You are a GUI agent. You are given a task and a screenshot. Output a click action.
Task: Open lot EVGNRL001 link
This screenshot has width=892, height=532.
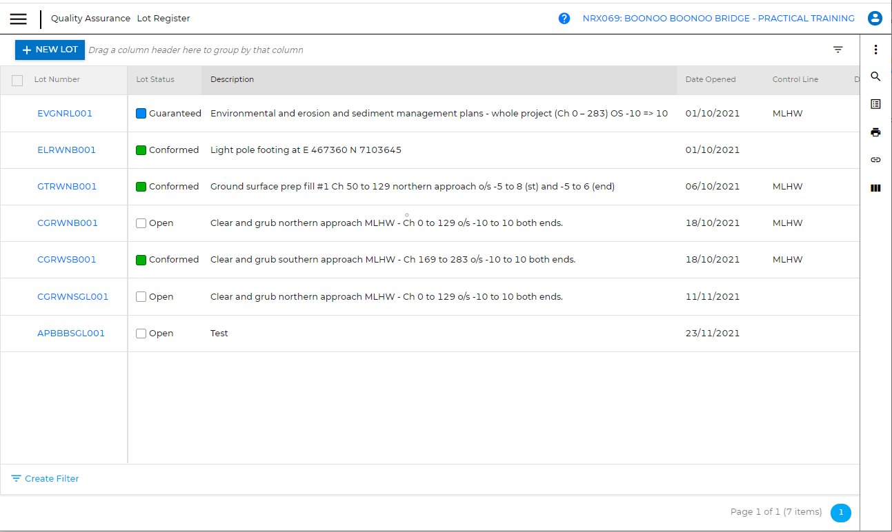[65, 114]
